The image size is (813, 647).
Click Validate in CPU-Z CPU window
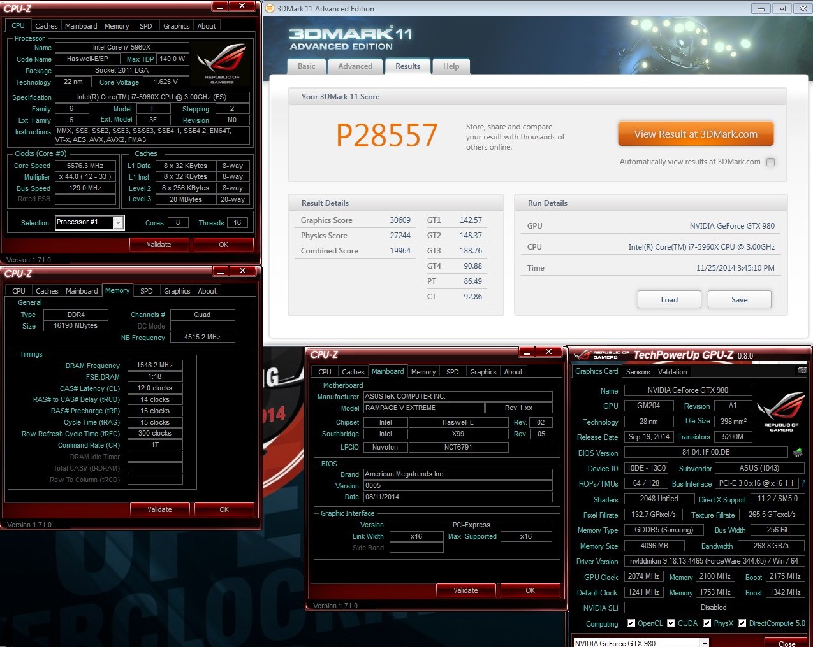(x=159, y=245)
